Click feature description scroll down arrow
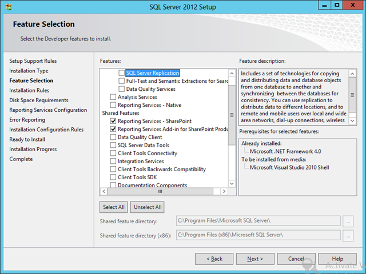This screenshot has height=274, width=366. coord(352,120)
